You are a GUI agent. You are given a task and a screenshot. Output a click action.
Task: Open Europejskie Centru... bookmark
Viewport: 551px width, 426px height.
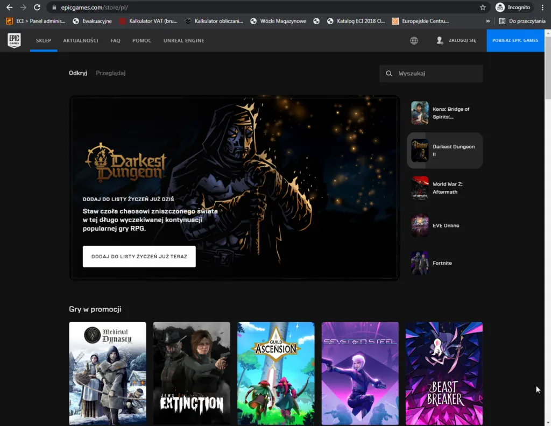click(x=421, y=21)
